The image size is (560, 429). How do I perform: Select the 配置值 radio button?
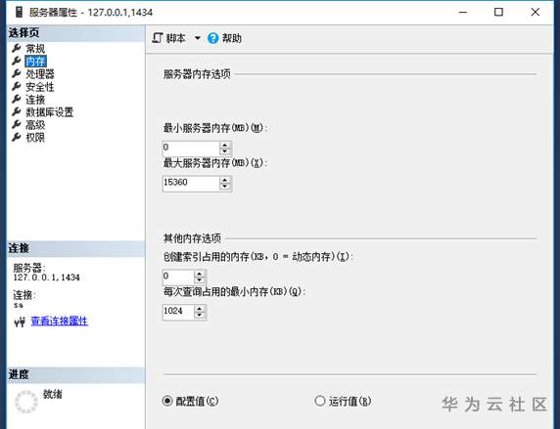166,402
